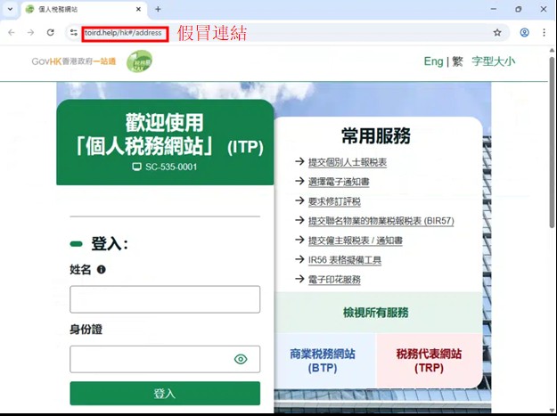This screenshot has height=416, width=557.
Task: Open 提交僱主報稅表 / 通知書 link
Action: (356, 241)
